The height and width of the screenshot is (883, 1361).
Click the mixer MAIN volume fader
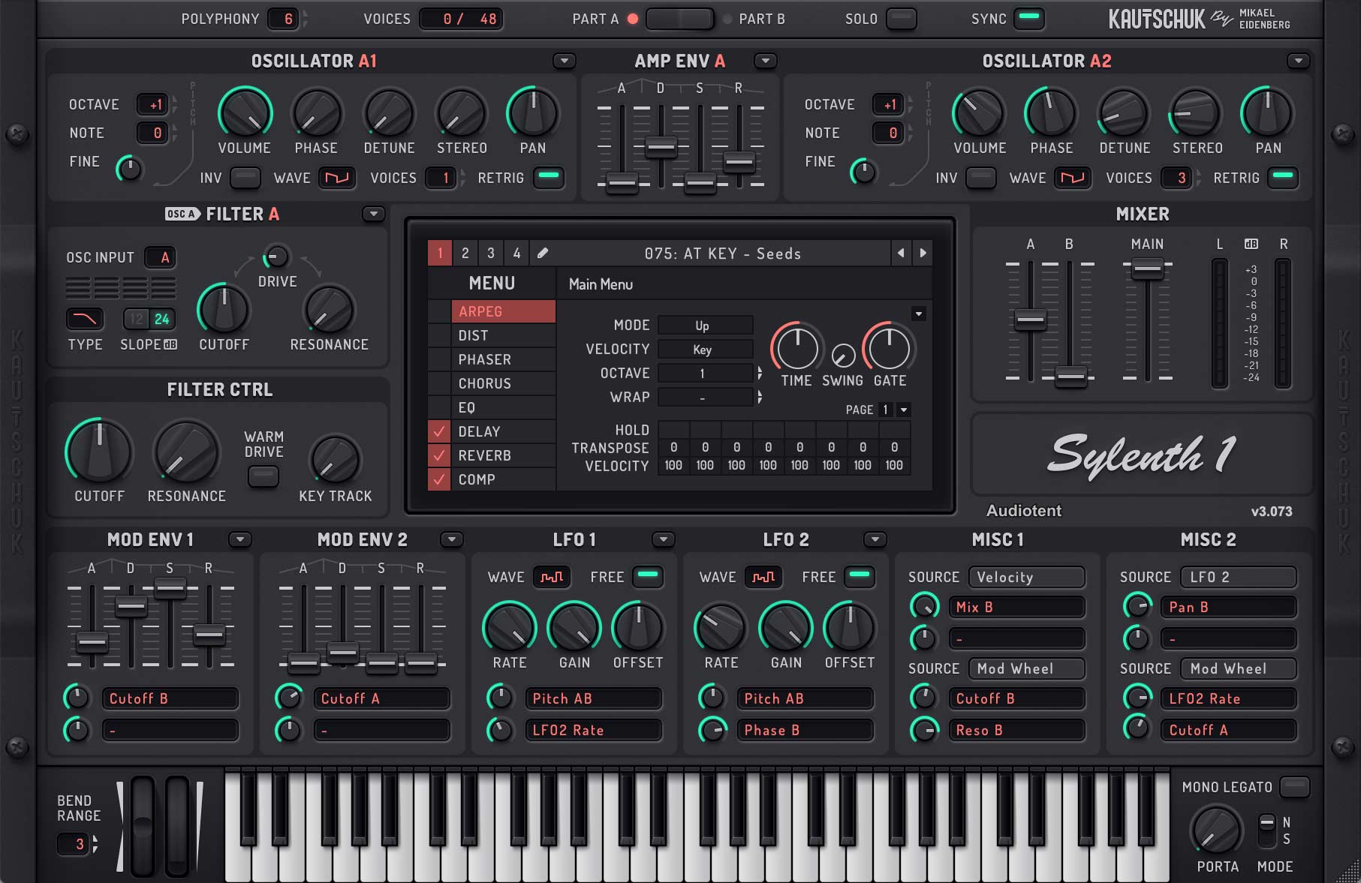point(1147,269)
